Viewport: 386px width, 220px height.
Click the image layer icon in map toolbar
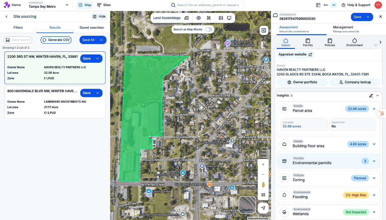pos(221,18)
